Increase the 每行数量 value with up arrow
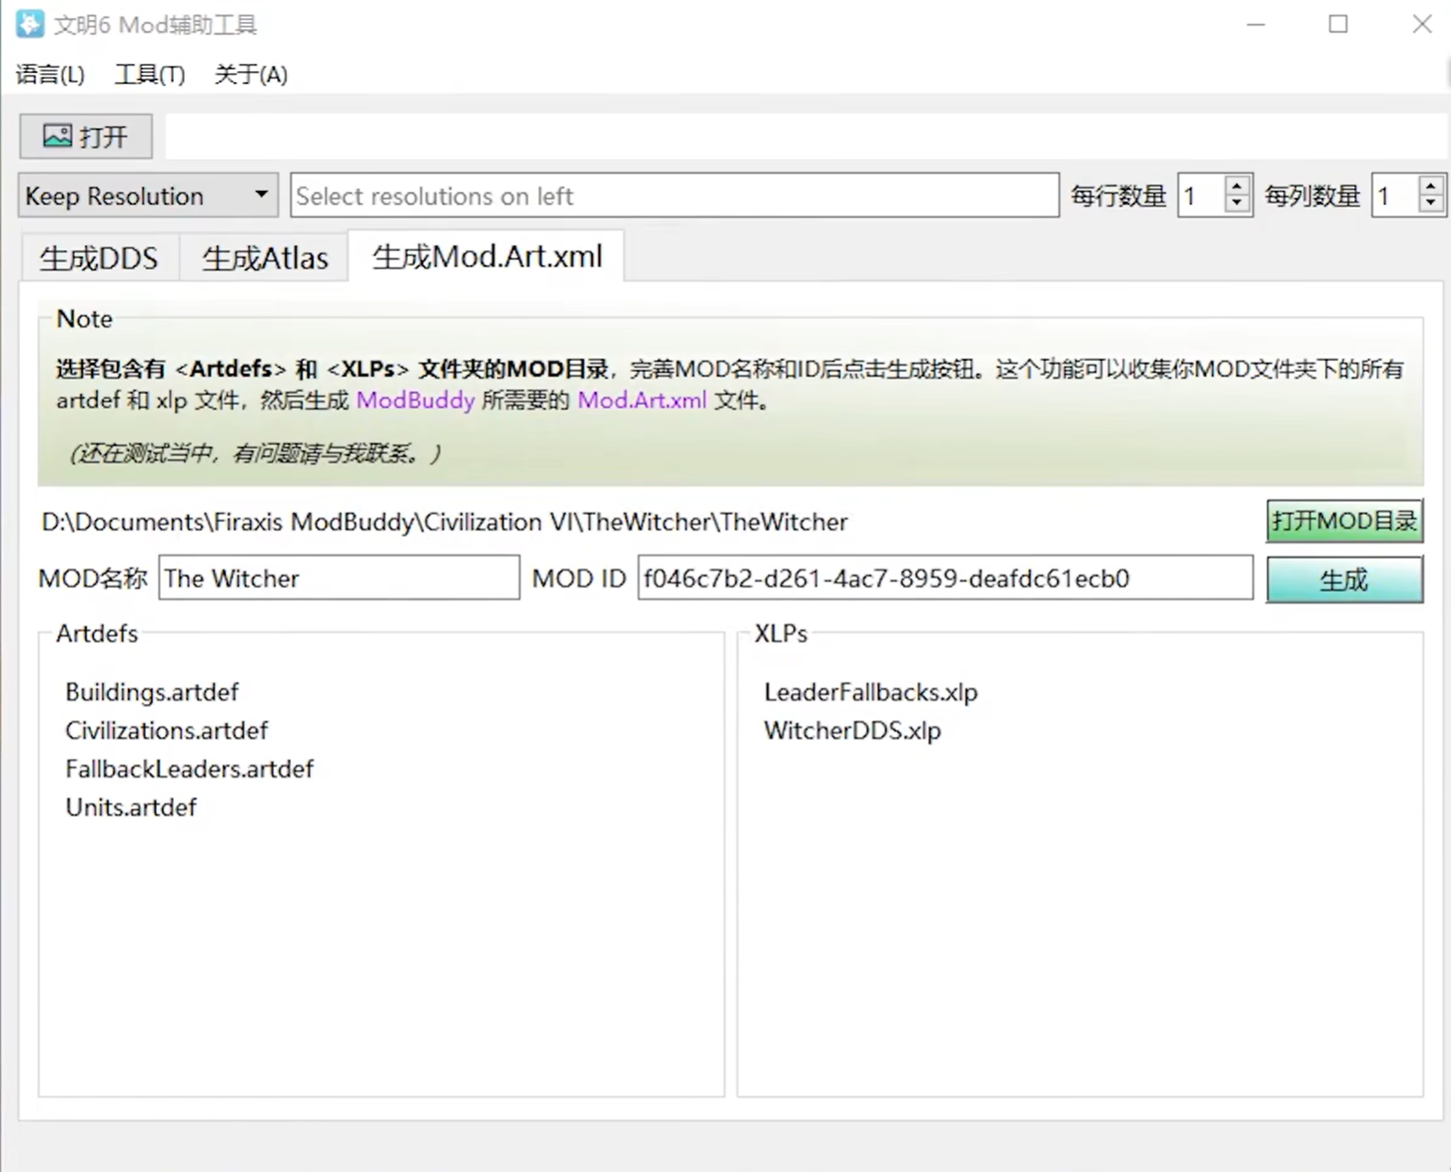 point(1237,185)
